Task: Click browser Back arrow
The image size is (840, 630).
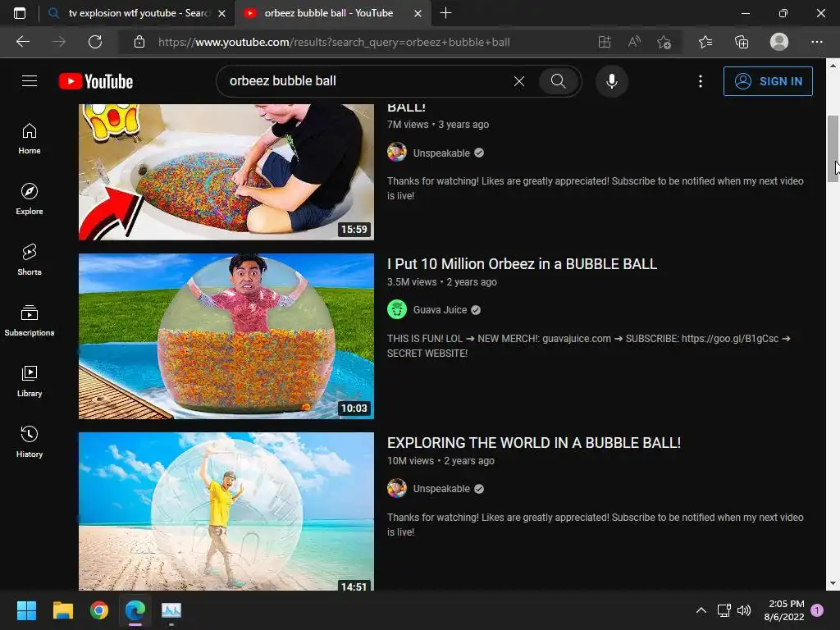Action: pos(23,42)
